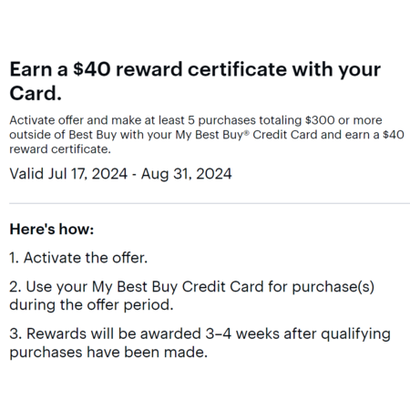Click "My Best Buy Credit Card" in step 2
410x410 pixels.
[178, 287]
